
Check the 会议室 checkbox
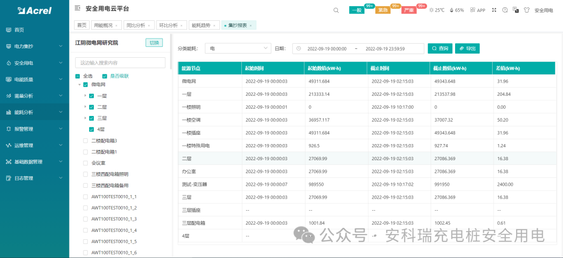85,163
